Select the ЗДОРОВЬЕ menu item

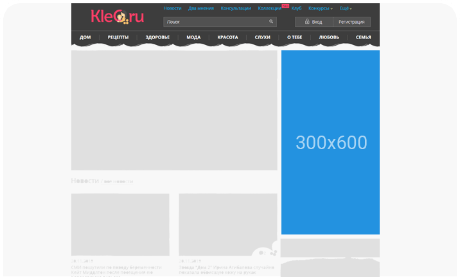pyautogui.click(x=157, y=37)
